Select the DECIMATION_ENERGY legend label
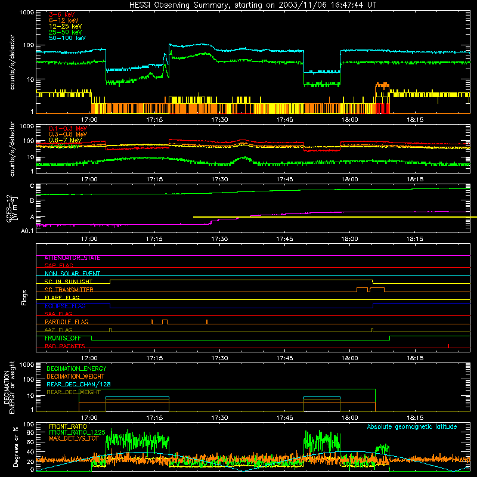 76,368
